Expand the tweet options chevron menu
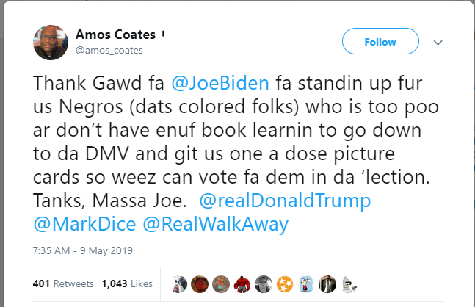This screenshot has width=475, height=307. tap(438, 43)
